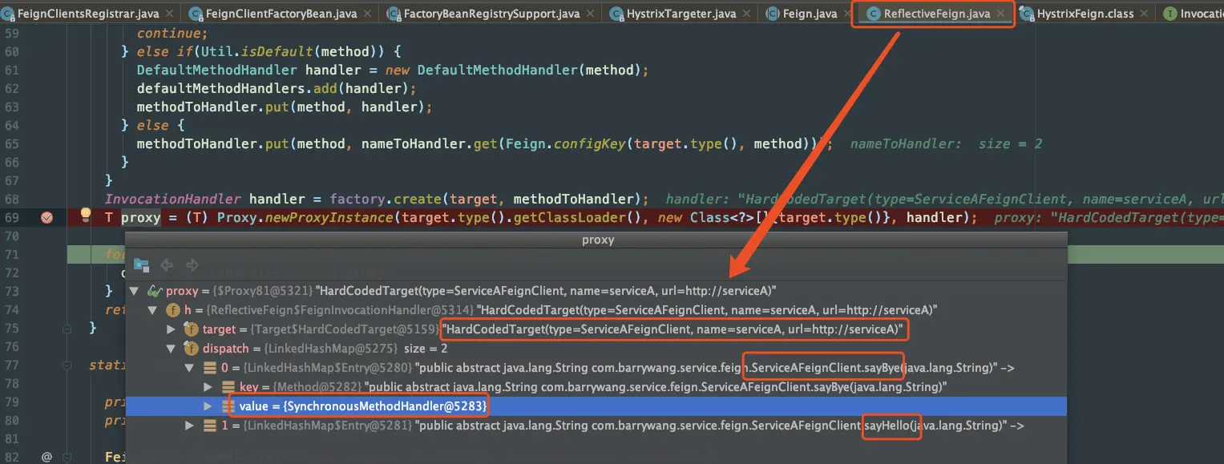Expand the value SynchronousMethodHandler node
Viewport: 1224px width, 464px height.
208,406
